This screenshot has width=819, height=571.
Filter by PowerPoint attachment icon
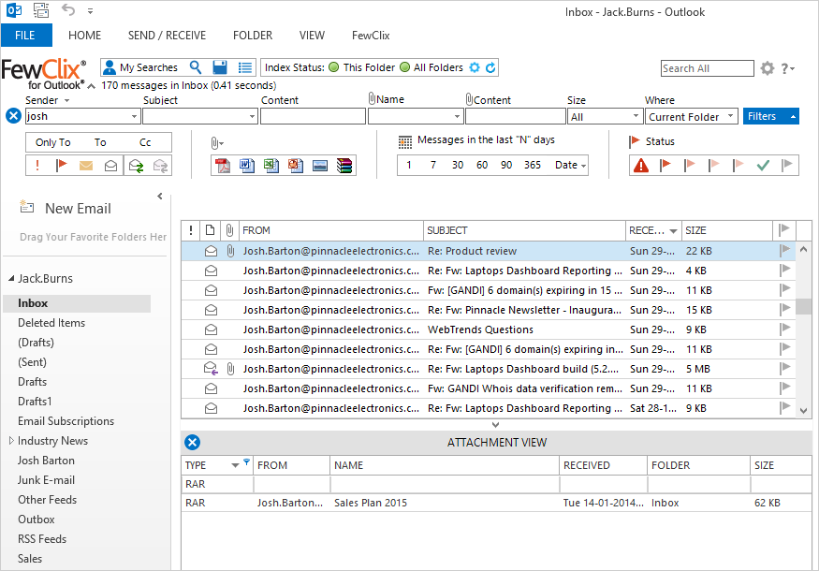point(296,166)
